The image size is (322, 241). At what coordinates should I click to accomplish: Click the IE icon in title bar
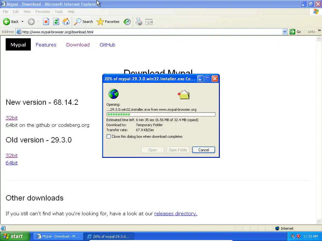click(3, 4)
